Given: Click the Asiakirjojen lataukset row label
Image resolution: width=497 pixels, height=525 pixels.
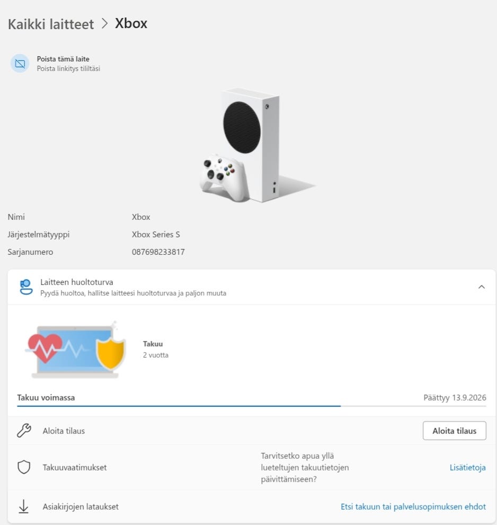Looking at the screenshot, I should coord(81,506).
